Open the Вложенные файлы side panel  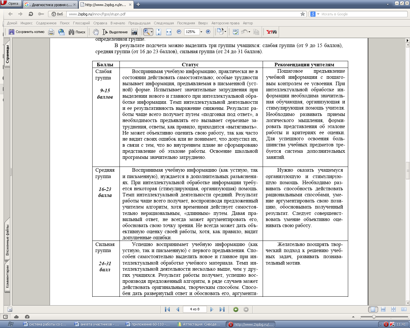(x=7, y=240)
